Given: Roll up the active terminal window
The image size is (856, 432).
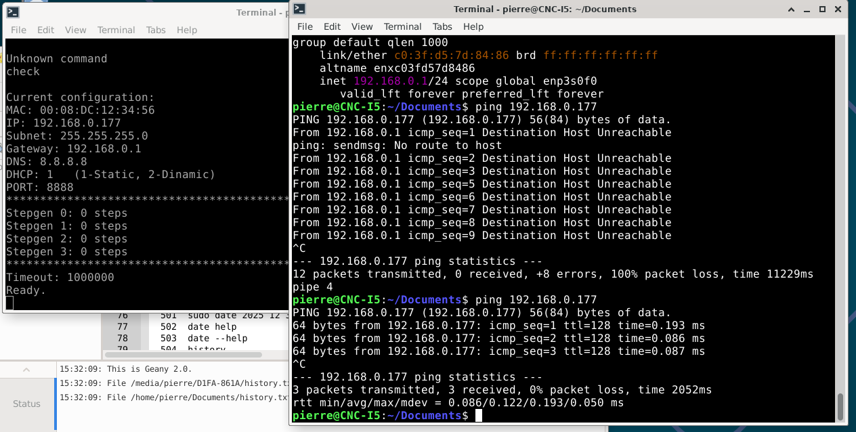Looking at the screenshot, I should click(790, 9).
